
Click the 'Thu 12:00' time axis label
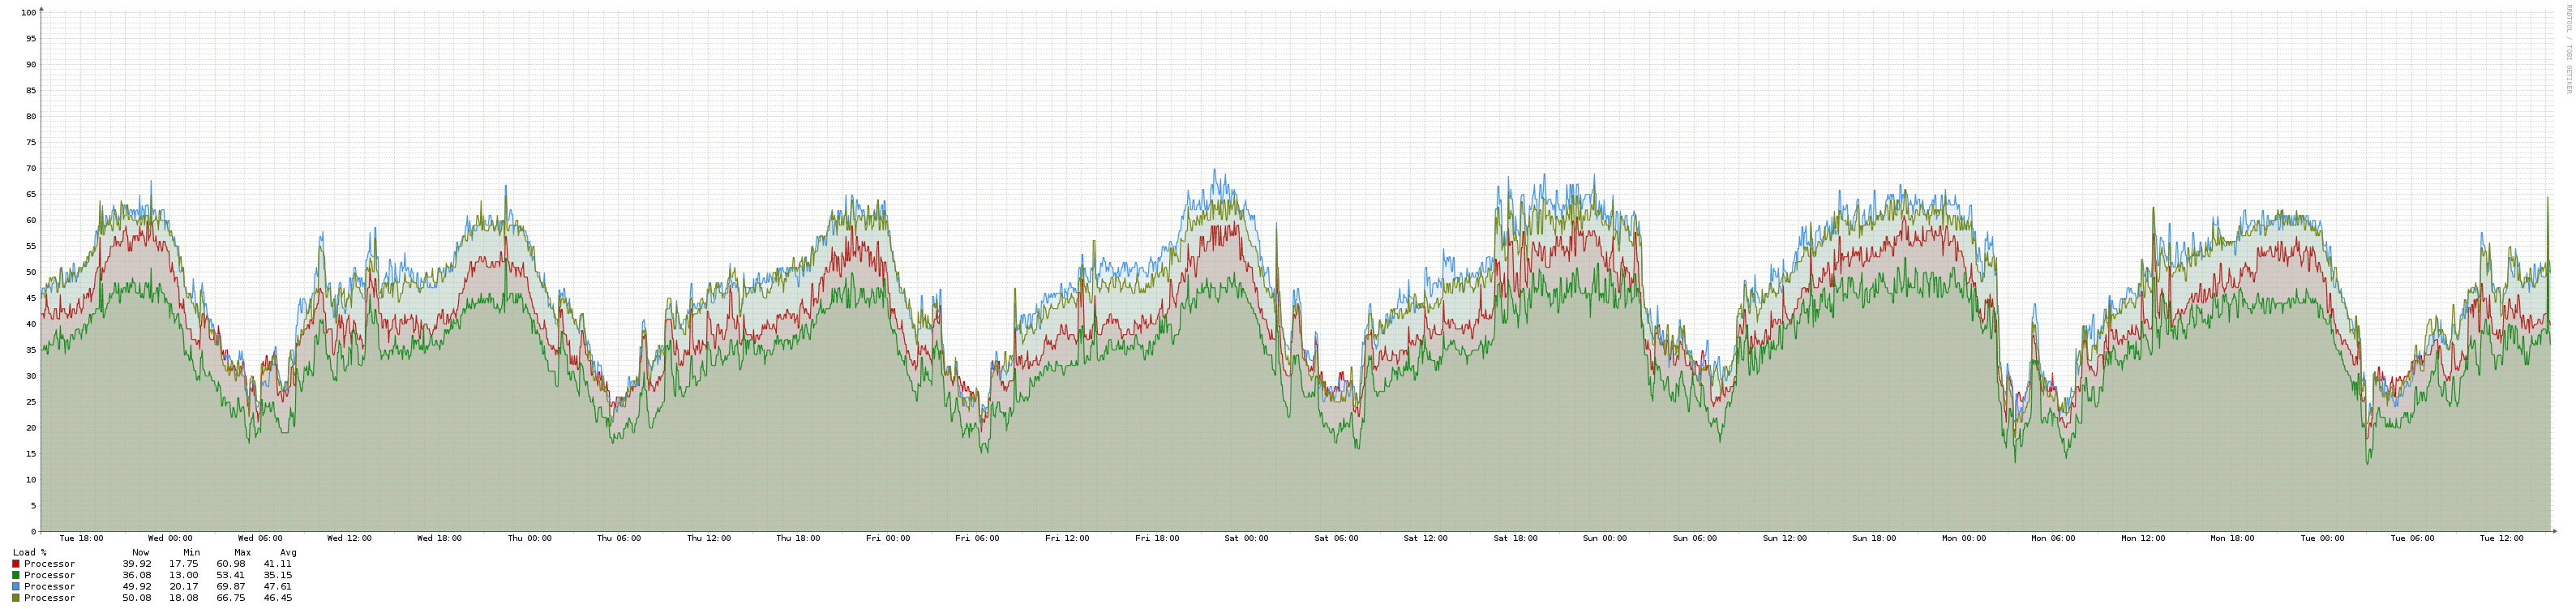(708, 539)
